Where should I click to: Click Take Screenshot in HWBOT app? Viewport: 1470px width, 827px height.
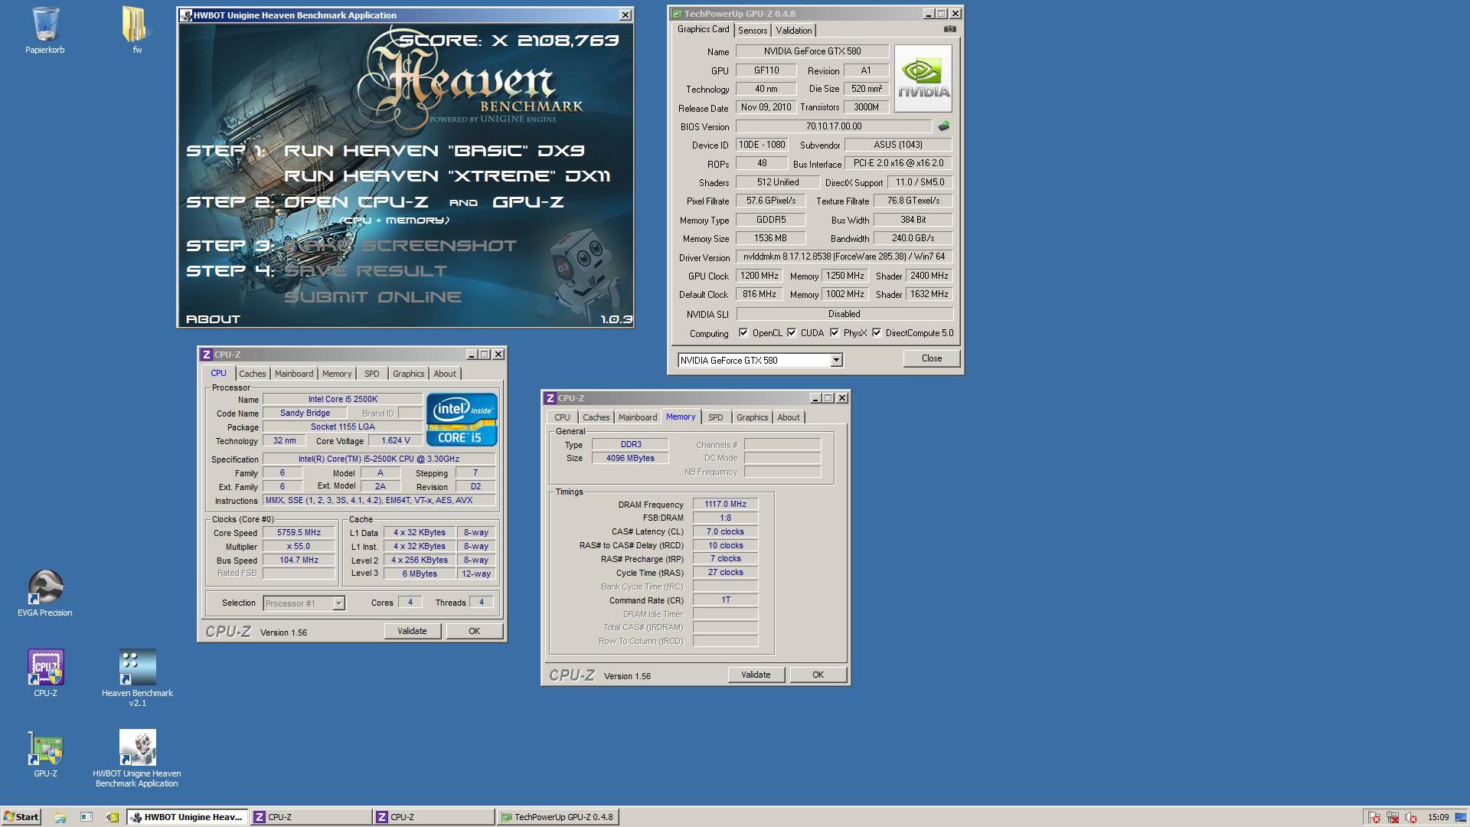coord(400,246)
